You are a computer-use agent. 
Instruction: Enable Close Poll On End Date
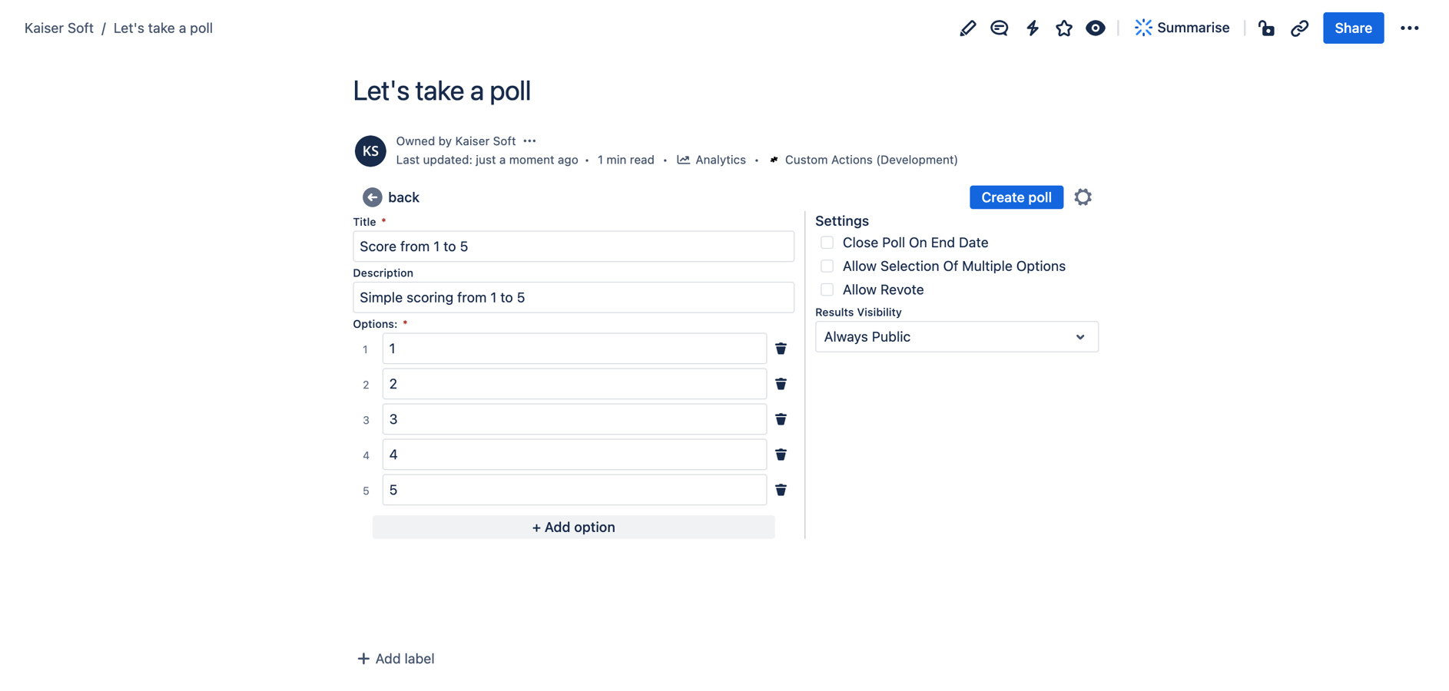(x=827, y=243)
